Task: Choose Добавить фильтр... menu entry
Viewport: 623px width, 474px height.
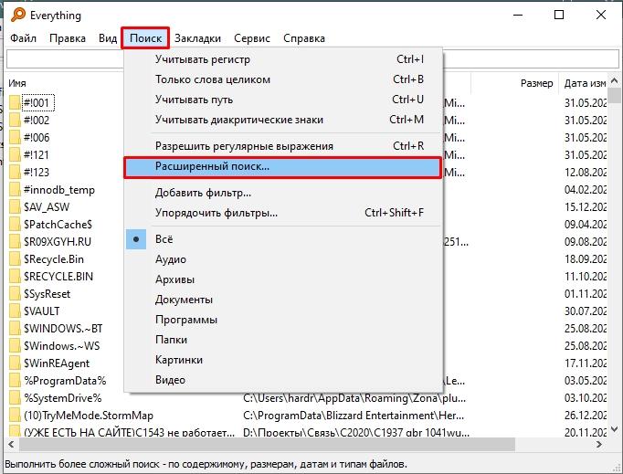Action: point(283,193)
